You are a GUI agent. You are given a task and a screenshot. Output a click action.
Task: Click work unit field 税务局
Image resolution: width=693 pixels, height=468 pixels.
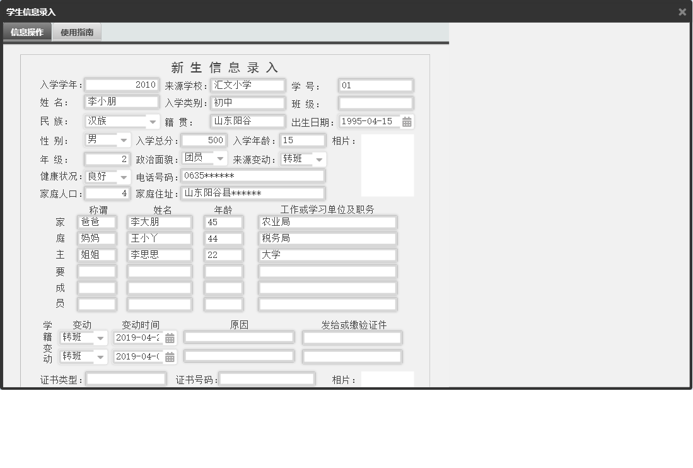[x=327, y=238]
